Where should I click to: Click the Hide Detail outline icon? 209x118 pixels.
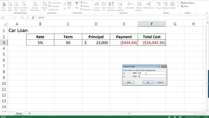[x=178, y=6]
